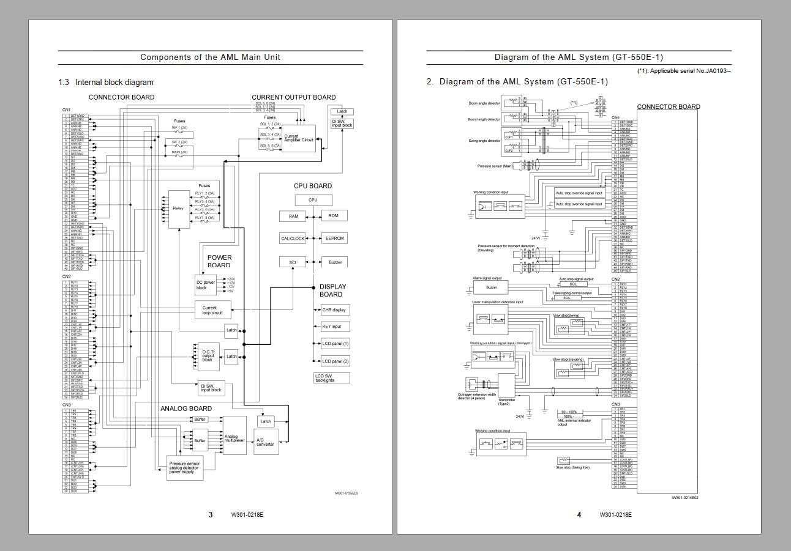Click the 'RAM' box
Image resolution: width=791 pixels, height=551 pixels.
click(x=293, y=216)
